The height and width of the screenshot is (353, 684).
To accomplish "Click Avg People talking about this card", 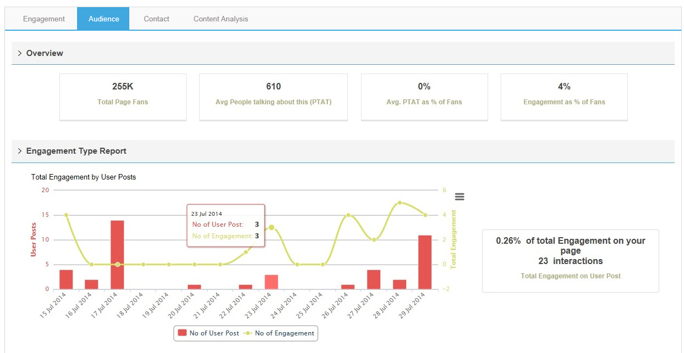I will point(273,97).
